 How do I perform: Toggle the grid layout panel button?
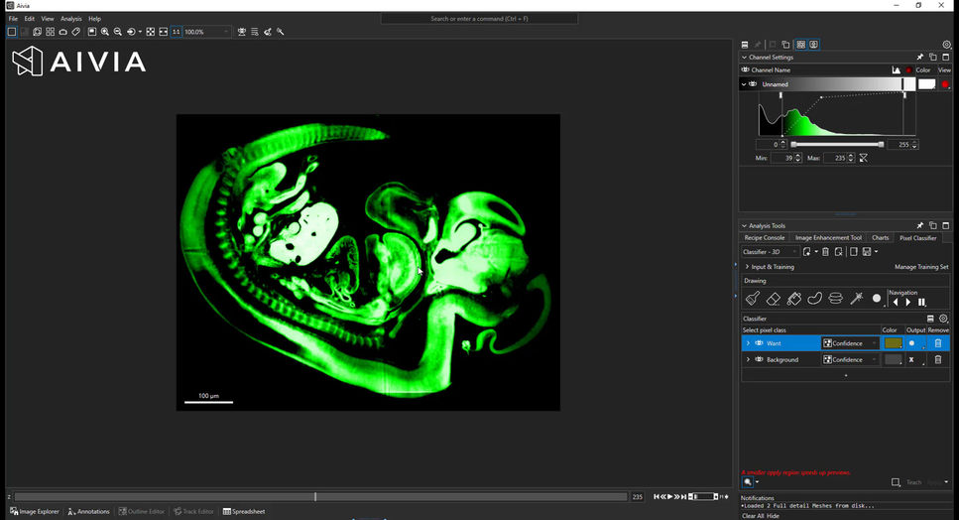pos(800,45)
